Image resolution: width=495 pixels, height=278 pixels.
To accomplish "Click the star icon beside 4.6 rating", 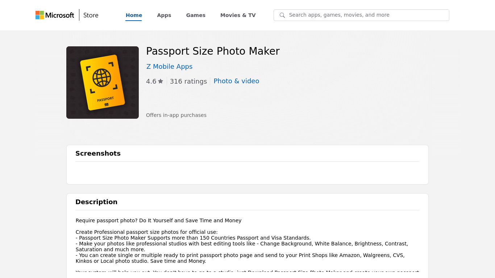I will point(161,81).
